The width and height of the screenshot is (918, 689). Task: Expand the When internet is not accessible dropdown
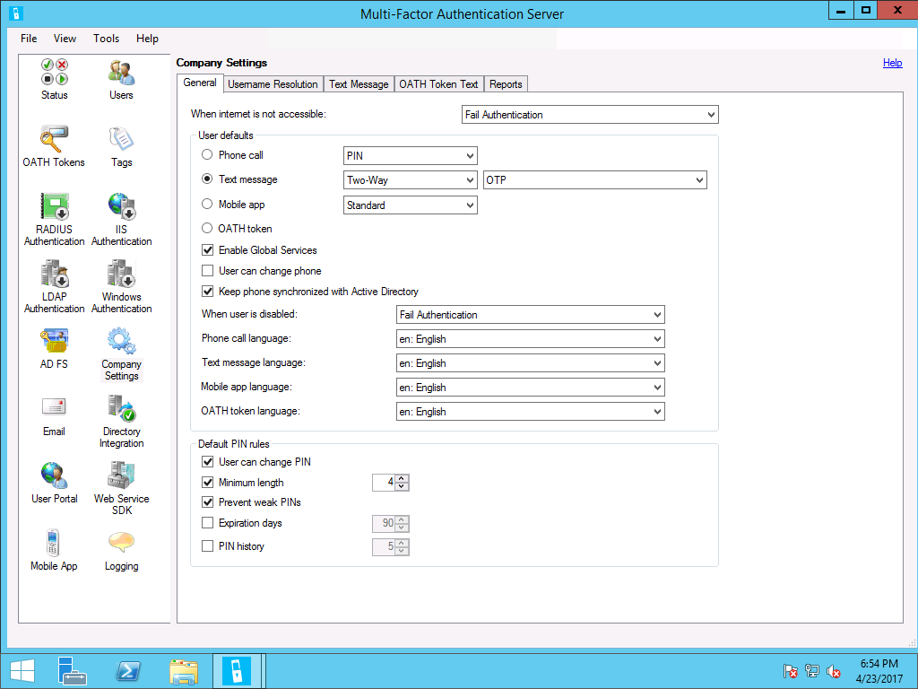click(x=590, y=115)
